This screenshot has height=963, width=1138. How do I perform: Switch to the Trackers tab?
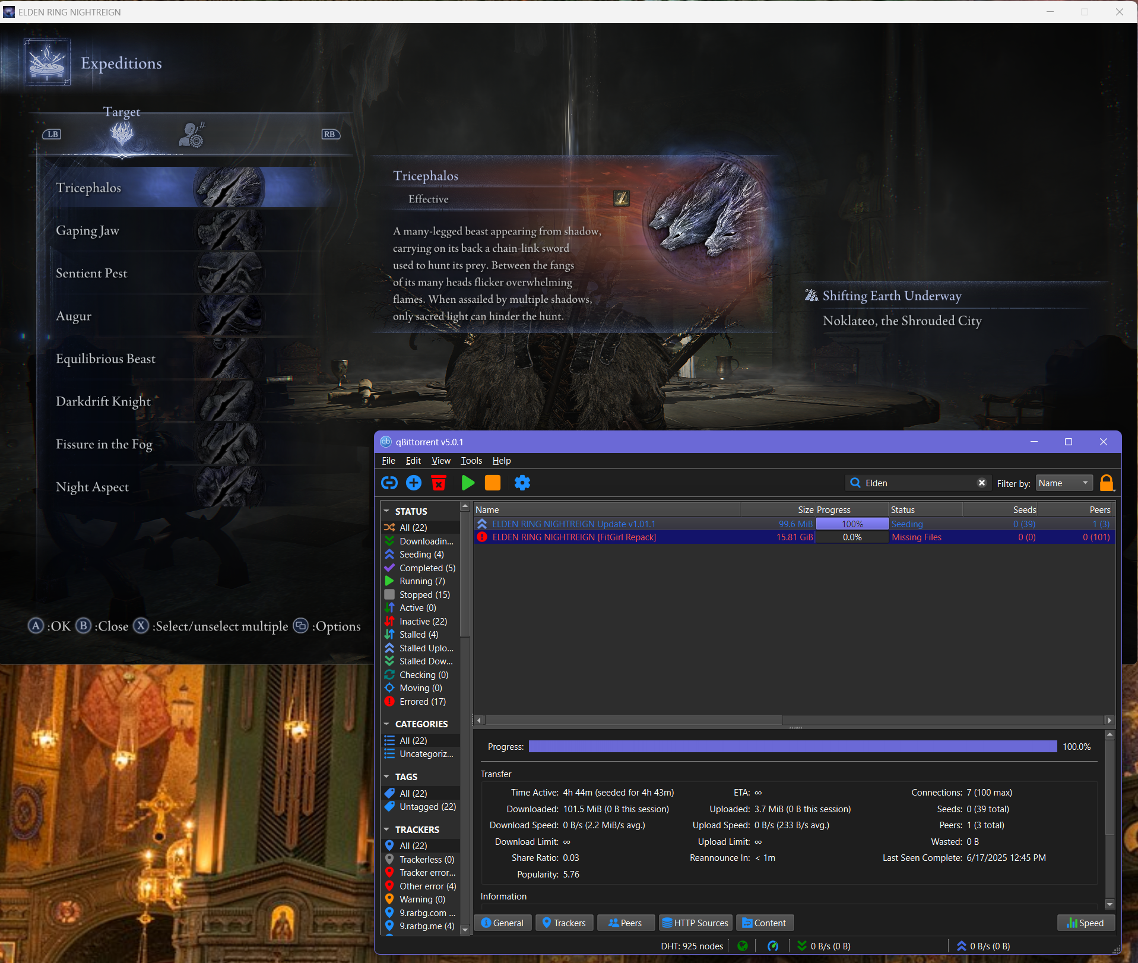[564, 923]
